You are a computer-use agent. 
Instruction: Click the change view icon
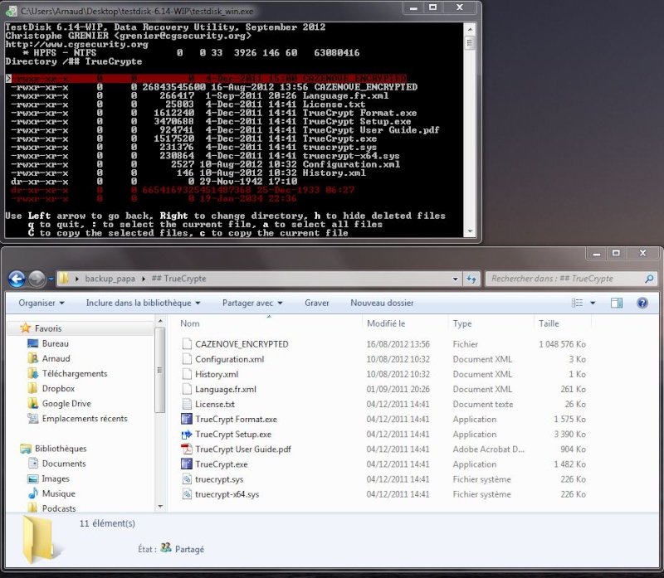click(577, 303)
